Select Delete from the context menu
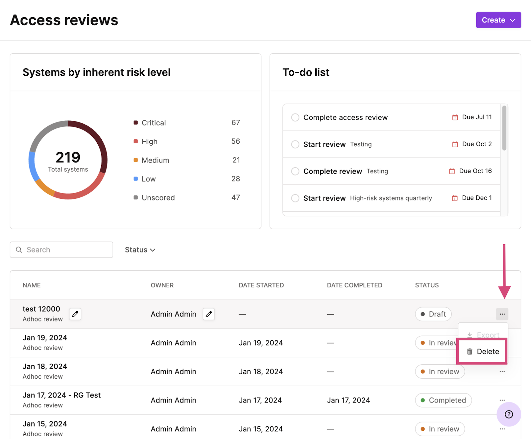 488,351
